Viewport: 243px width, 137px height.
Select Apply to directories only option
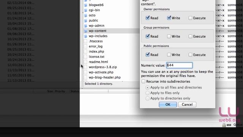(147, 98)
